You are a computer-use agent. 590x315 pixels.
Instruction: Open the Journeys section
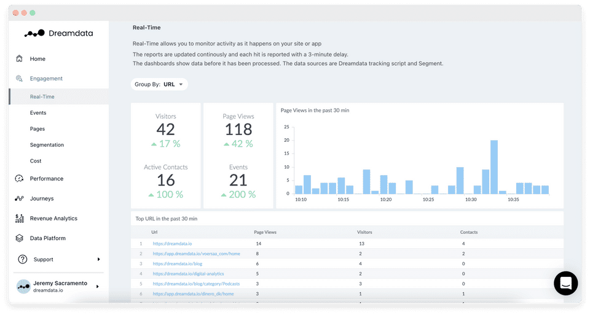tap(42, 198)
